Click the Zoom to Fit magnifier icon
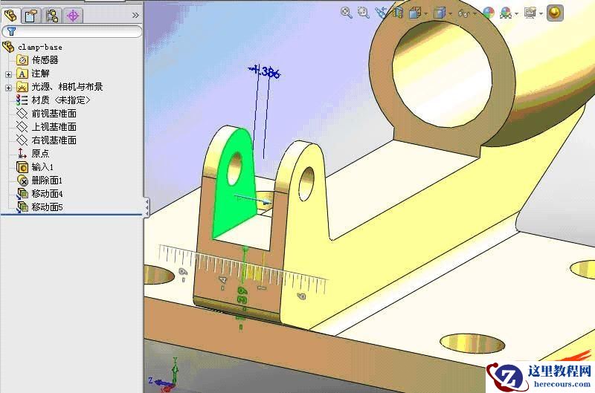 point(346,13)
